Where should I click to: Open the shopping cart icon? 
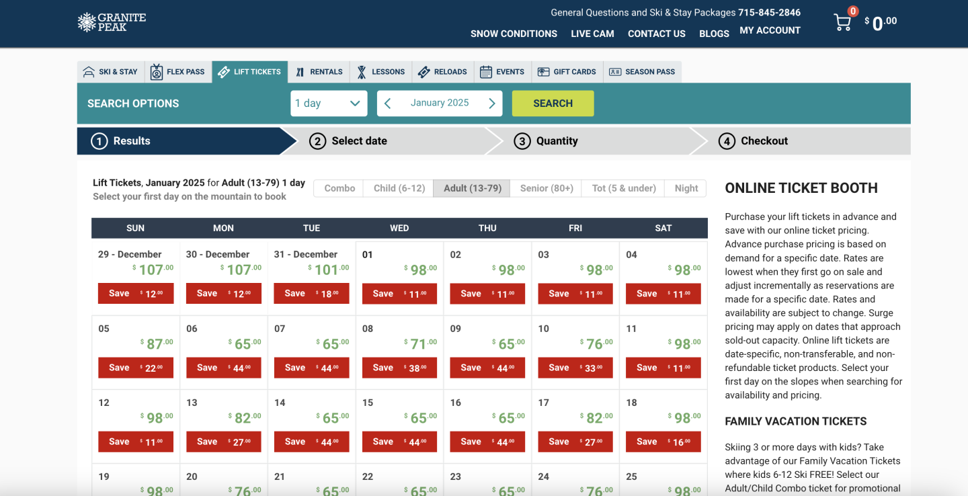click(x=842, y=23)
